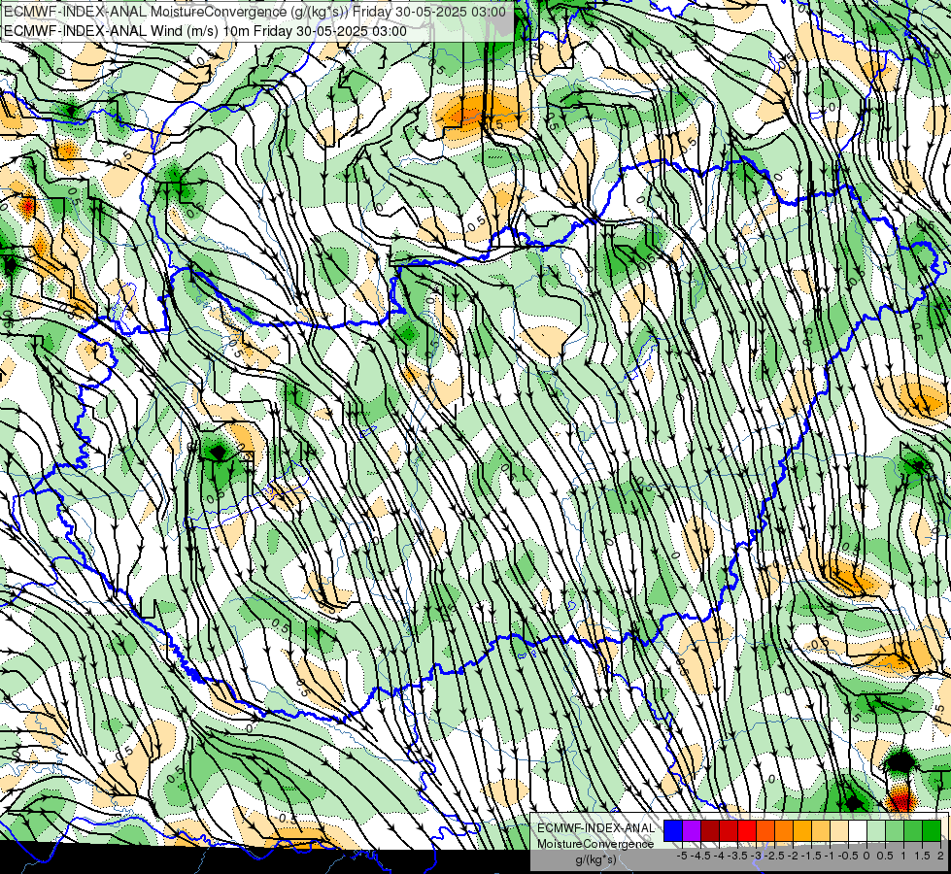Viewport: 951px width, 874px height.
Task: Click the Wind (m/s) 10m title line
Action: pyautogui.click(x=205, y=31)
